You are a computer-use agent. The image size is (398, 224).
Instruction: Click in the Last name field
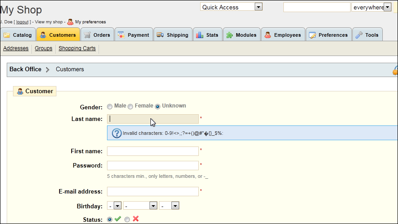[153, 119]
